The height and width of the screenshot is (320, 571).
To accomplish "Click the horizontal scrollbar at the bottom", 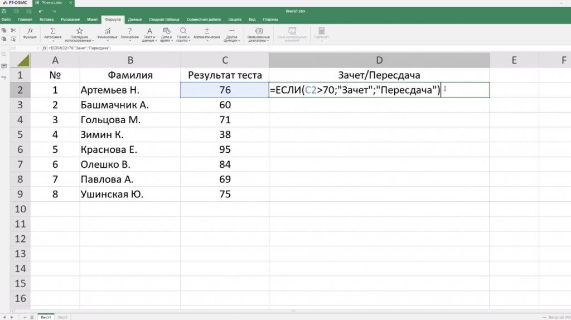I will (x=293, y=311).
